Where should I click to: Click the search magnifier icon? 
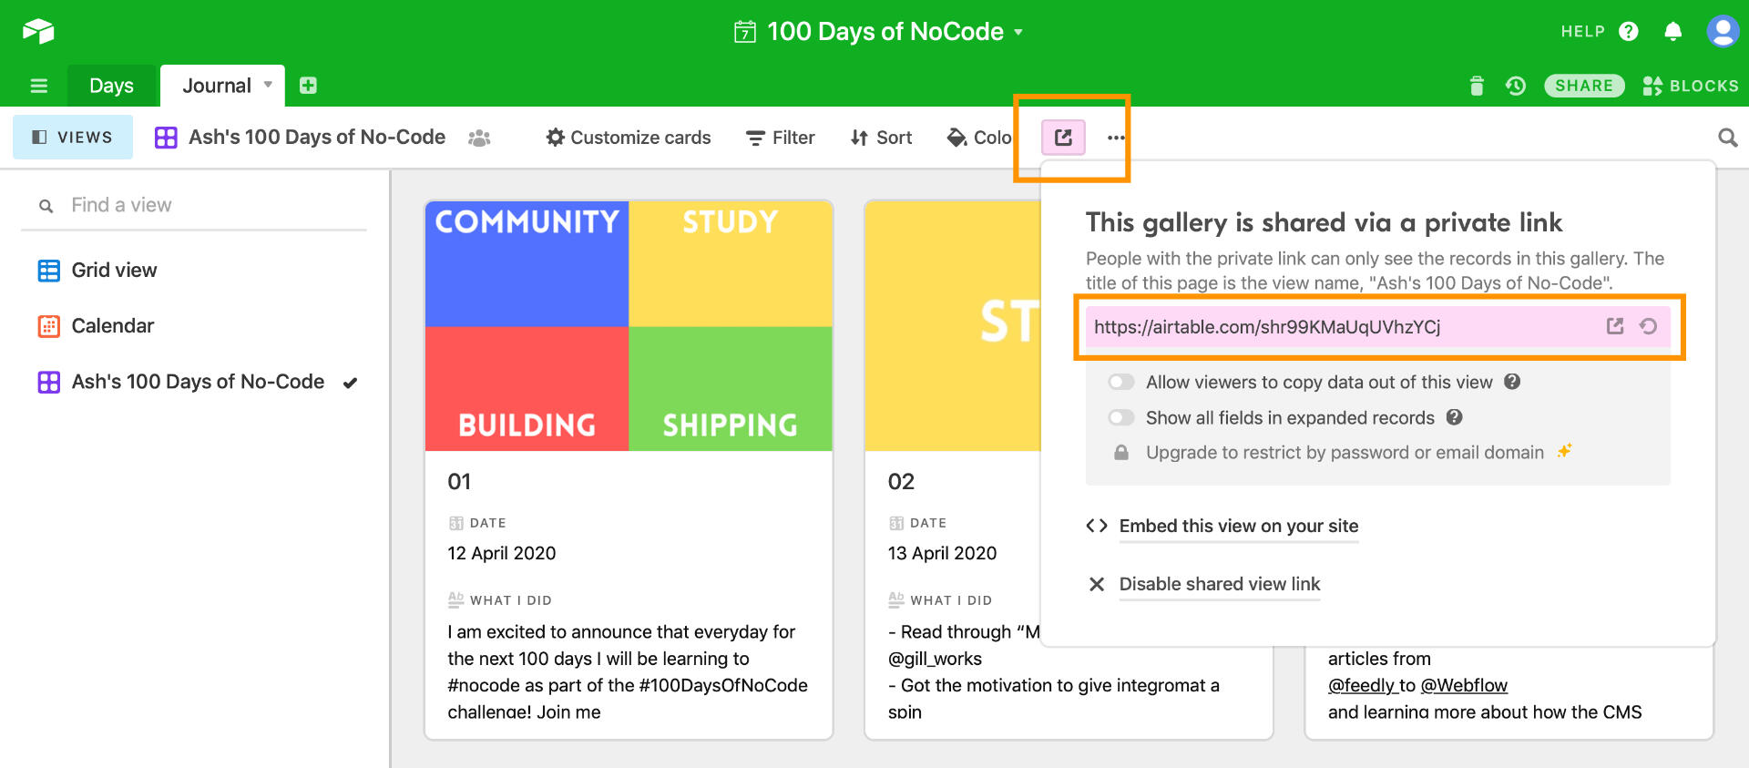1727,138
